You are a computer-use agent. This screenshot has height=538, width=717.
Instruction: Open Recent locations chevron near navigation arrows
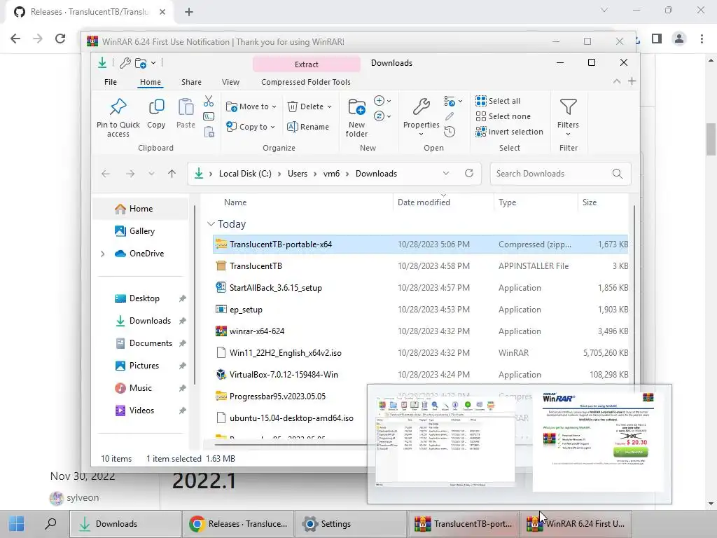(151, 174)
